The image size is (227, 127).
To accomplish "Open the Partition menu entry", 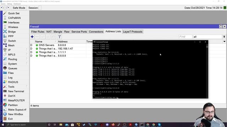I will (13, 105).
